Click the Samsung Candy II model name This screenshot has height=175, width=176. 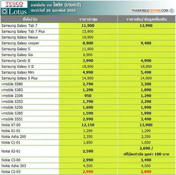pyautogui.click(x=16, y=61)
